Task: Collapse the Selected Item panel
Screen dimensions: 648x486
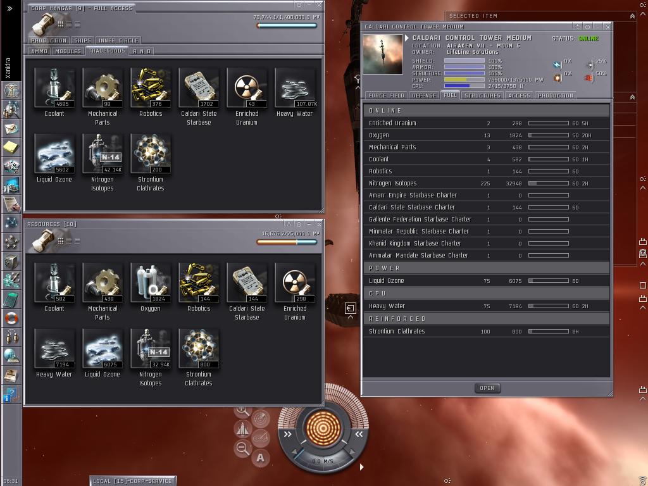Action: (632, 16)
